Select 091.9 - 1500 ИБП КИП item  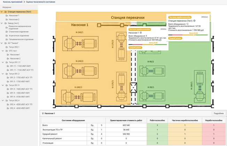(20, 93)
